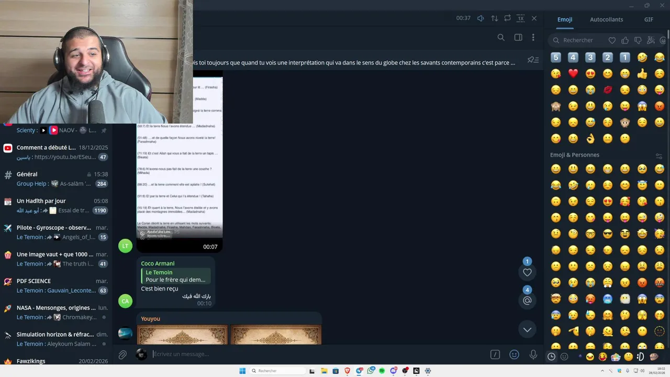Open the Fawzikings chat

tap(56, 361)
